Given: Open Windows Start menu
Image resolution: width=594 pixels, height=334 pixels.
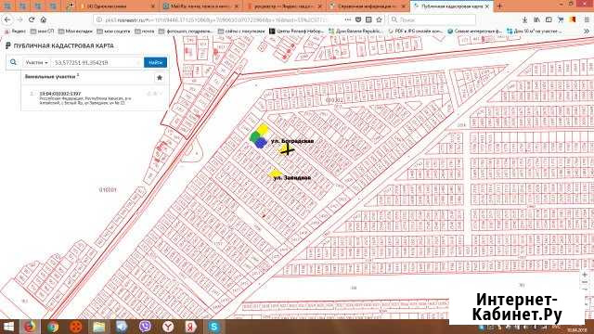Looking at the screenshot, I should 8,327.
